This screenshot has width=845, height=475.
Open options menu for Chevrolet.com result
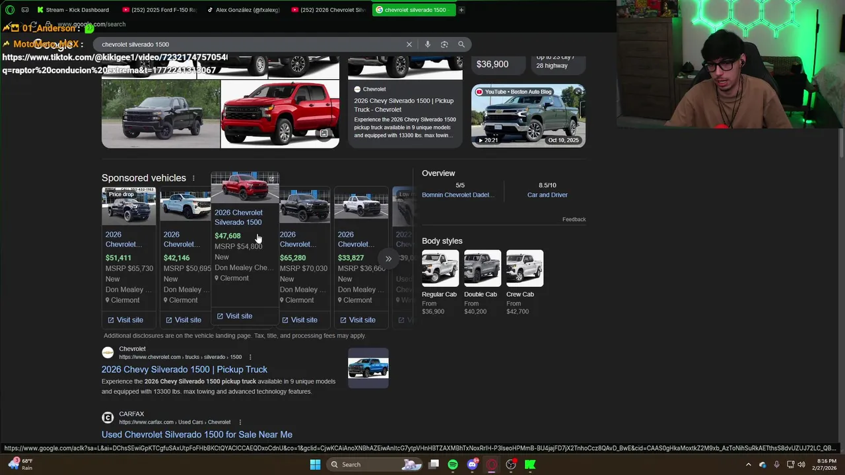(x=250, y=357)
